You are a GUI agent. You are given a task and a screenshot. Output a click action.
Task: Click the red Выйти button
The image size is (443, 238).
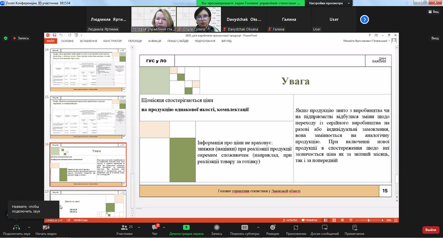pyautogui.click(x=430, y=230)
